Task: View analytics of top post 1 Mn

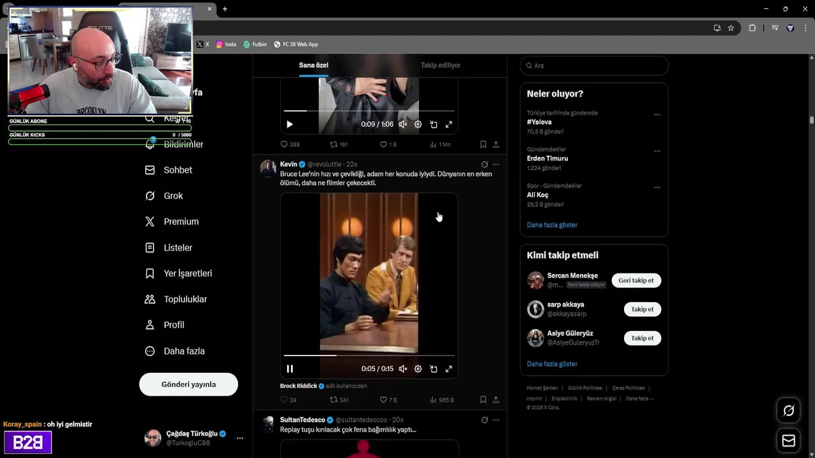Action: [x=440, y=144]
